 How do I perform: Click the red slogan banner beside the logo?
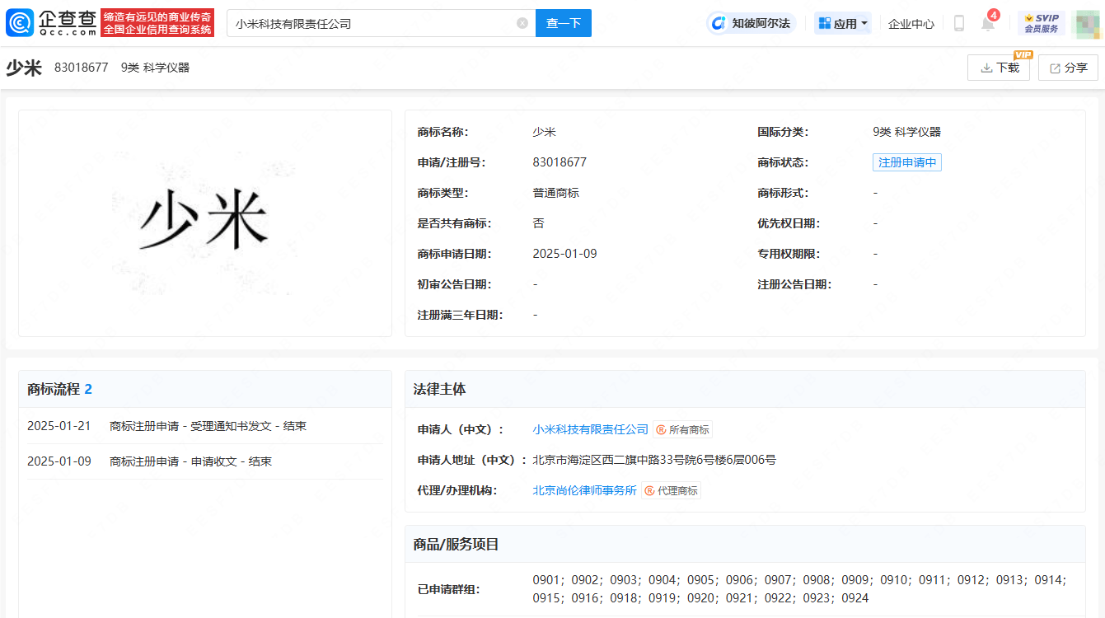pyautogui.click(x=157, y=23)
